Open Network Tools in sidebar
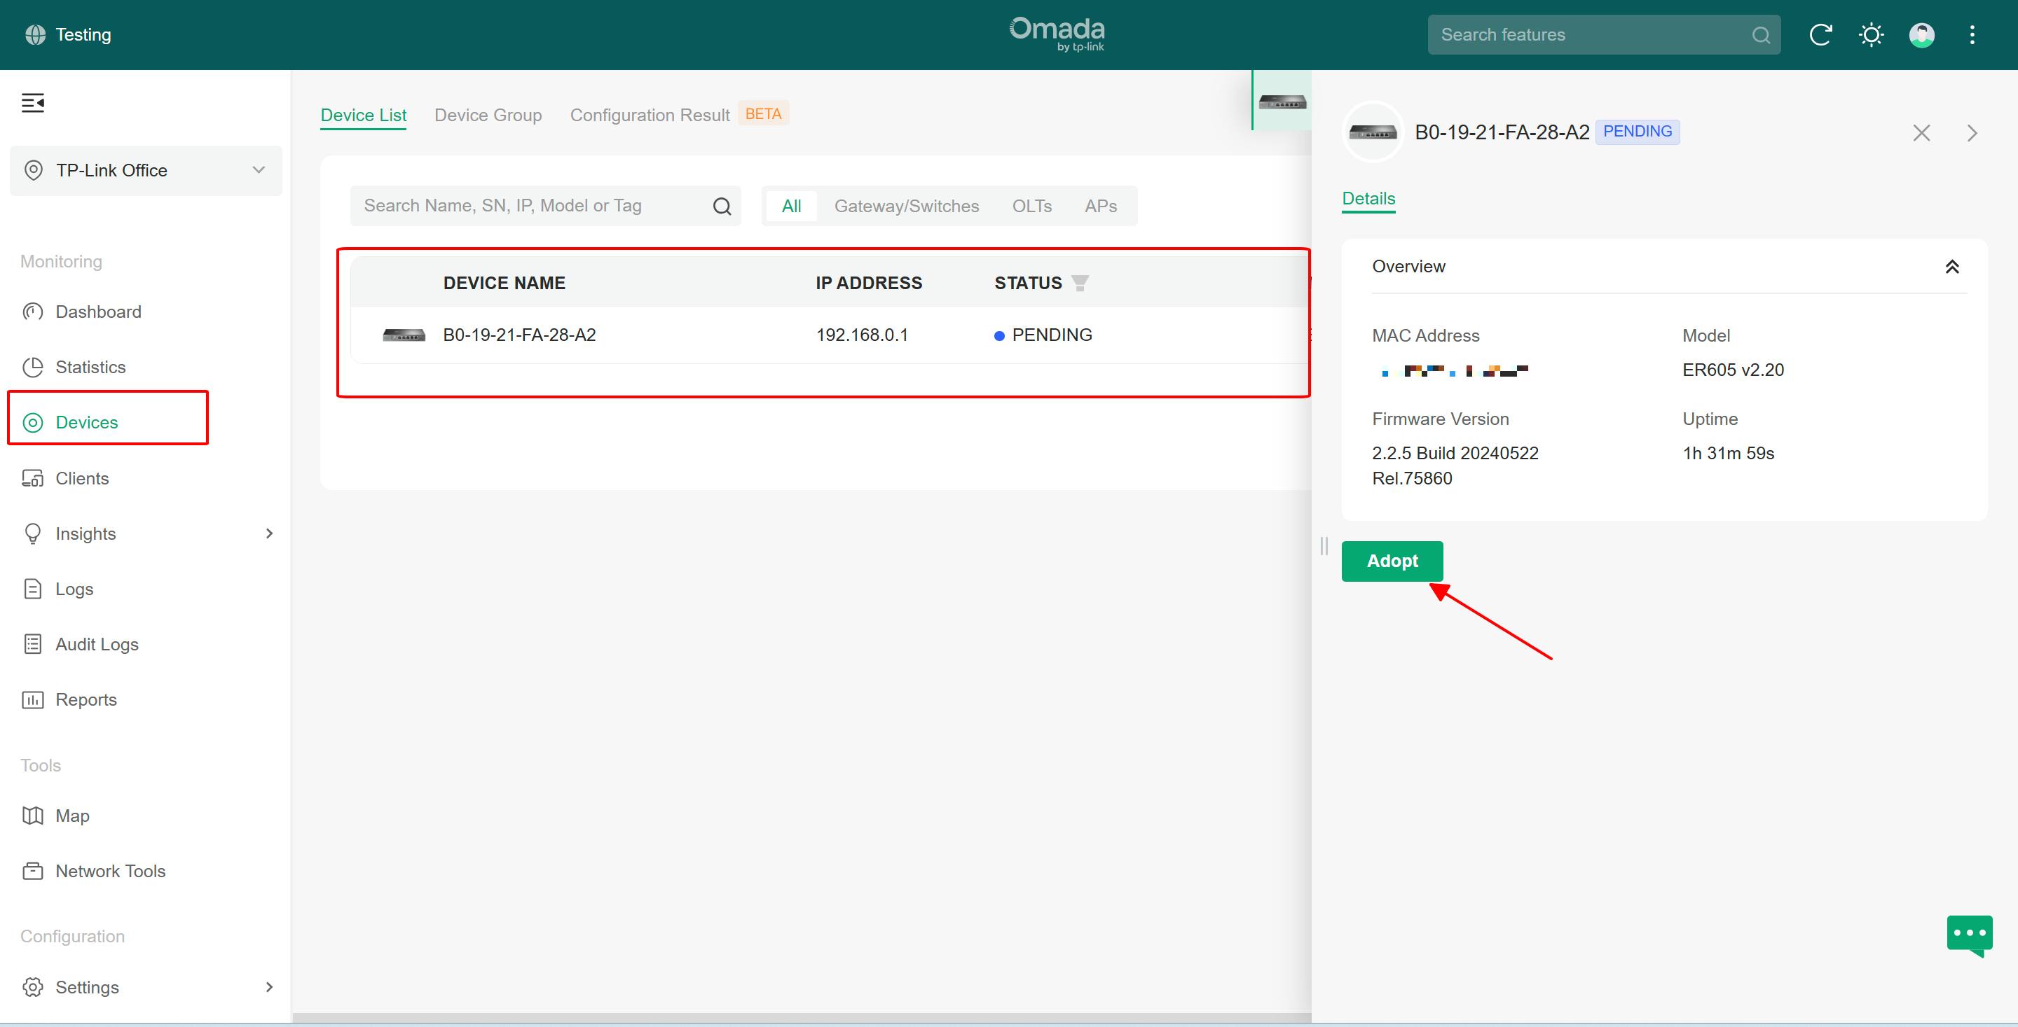This screenshot has height=1027, width=2018. click(x=111, y=871)
